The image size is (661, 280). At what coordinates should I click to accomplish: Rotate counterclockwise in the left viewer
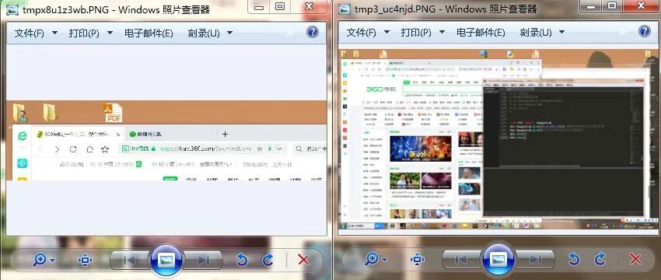click(242, 261)
